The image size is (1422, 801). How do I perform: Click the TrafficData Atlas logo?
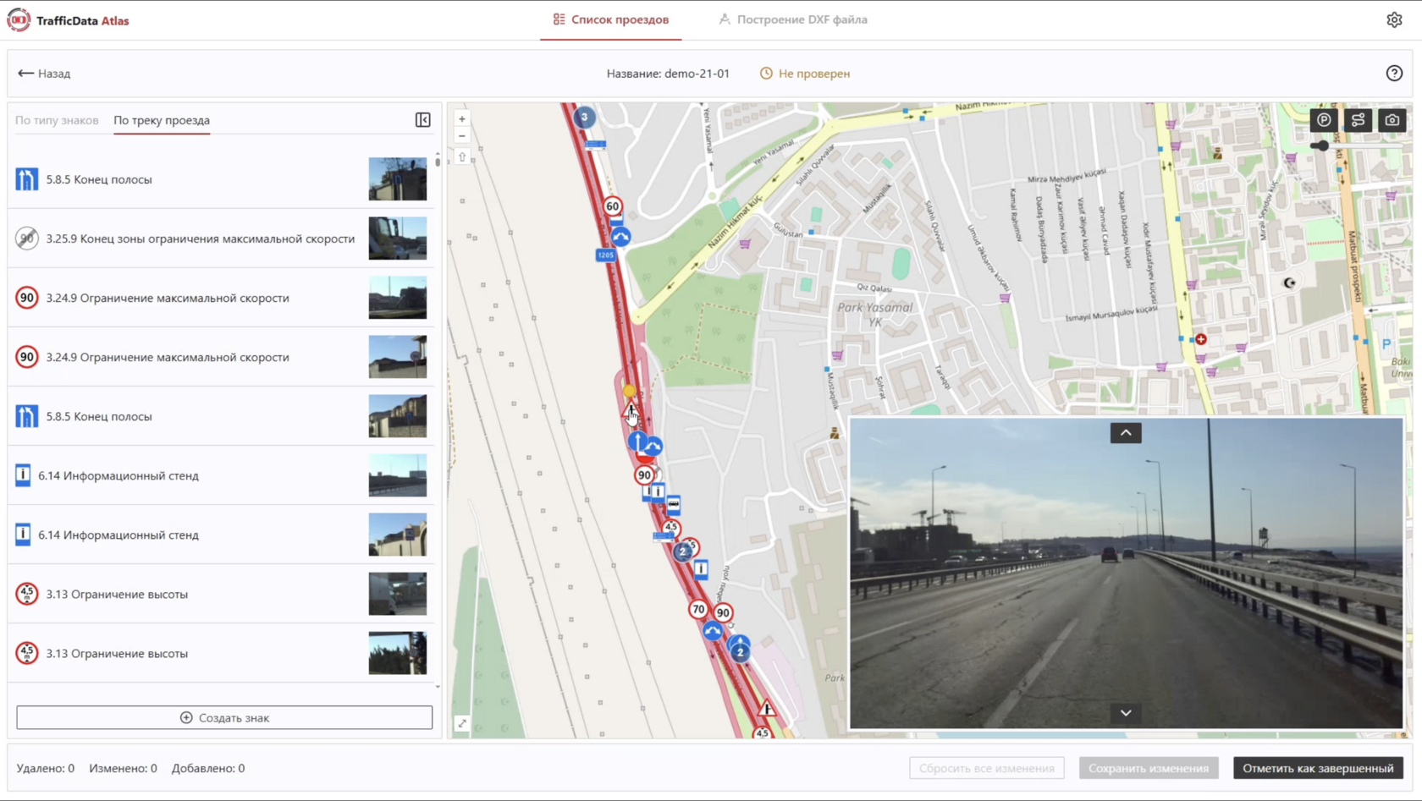69,20
